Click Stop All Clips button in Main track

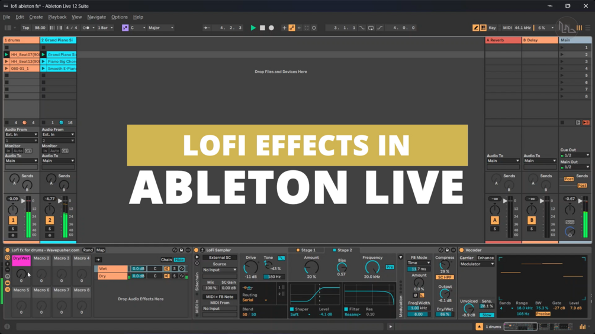click(562, 123)
